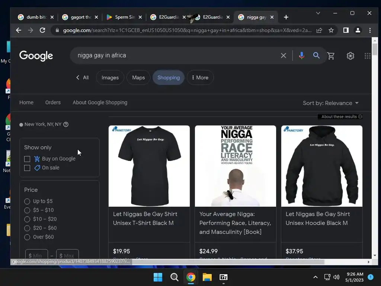Open Google quick settings gear
This screenshot has height=286, width=381.
pos(350,56)
